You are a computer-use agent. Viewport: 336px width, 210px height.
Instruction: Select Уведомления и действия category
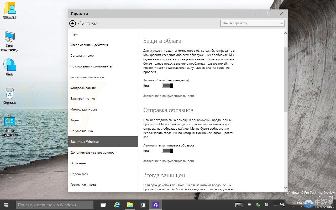click(103, 45)
